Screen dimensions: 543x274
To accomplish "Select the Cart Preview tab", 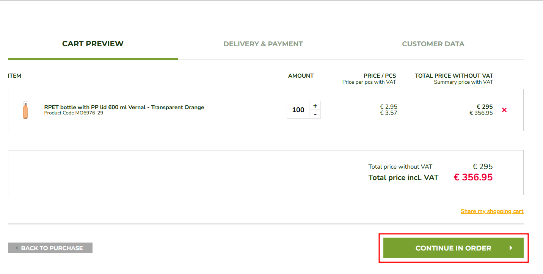I will 93,44.
